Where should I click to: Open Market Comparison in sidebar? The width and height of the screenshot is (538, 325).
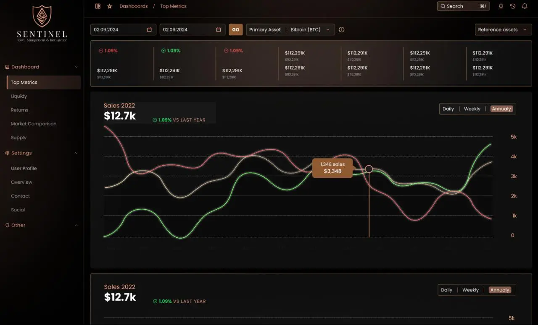coord(34,124)
